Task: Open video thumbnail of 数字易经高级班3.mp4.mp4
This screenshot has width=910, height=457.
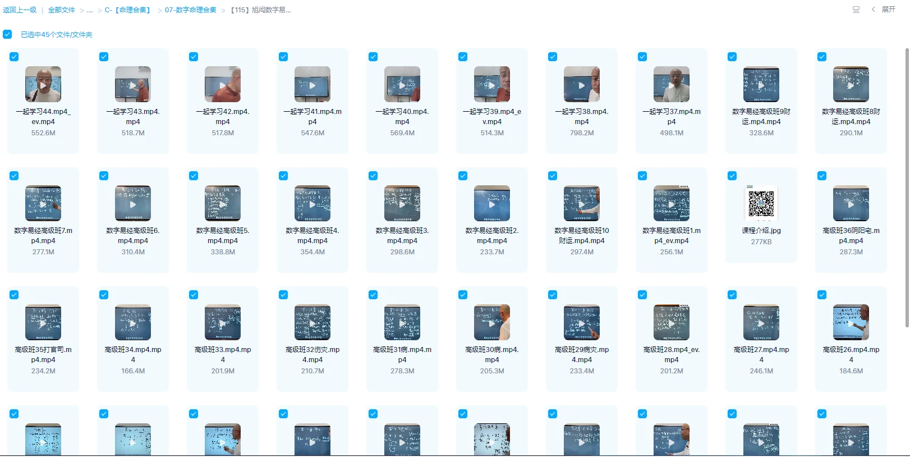Action: pos(402,203)
